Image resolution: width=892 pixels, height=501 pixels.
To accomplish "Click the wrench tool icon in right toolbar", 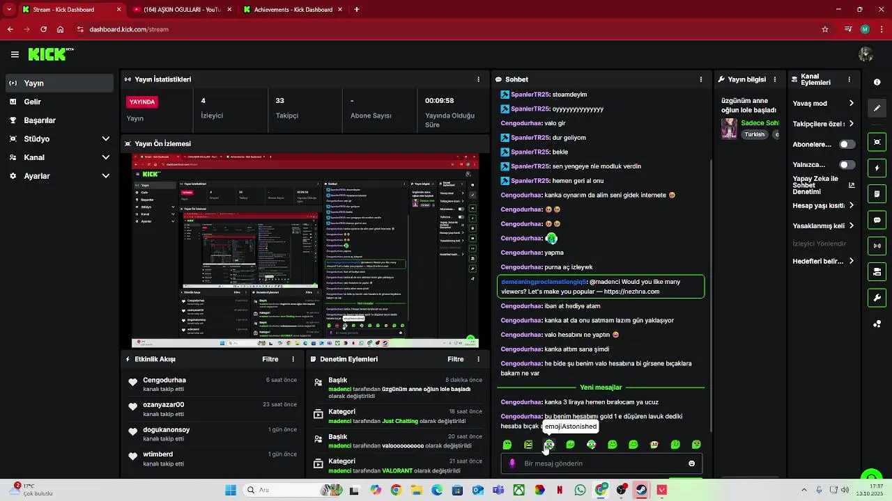I will (877, 298).
